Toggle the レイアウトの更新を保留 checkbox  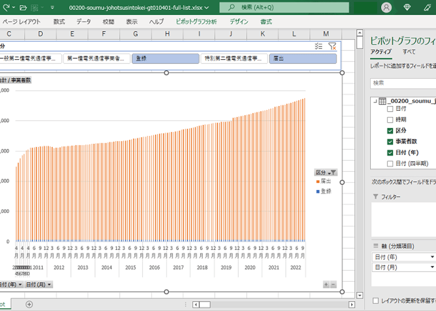pyautogui.click(x=376, y=301)
